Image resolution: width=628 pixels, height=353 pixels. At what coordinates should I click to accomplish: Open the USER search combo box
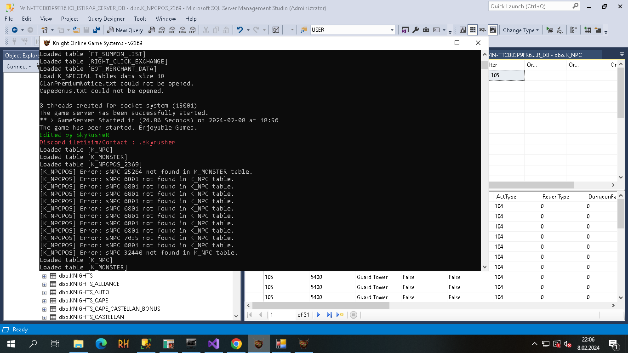click(x=353, y=30)
